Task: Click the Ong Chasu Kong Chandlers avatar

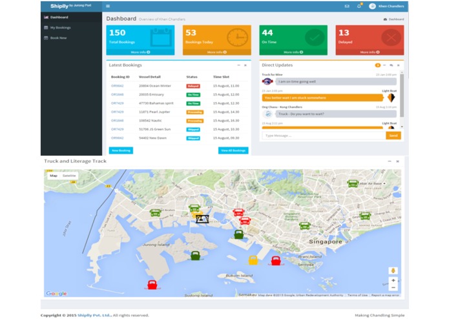Action: (x=268, y=114)
